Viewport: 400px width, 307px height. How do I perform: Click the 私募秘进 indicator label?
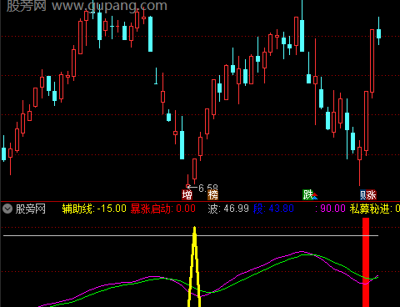tap(371, 209)
